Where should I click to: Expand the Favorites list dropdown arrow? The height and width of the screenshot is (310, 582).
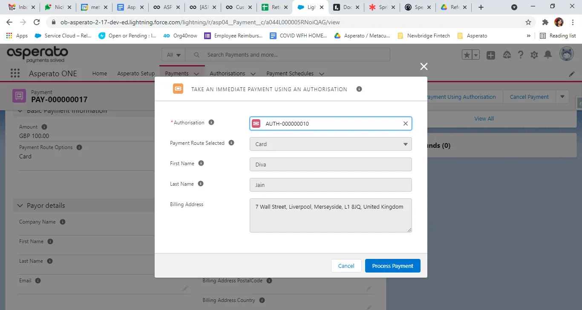[476, 55]
